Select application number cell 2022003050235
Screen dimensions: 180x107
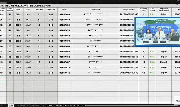129,67
